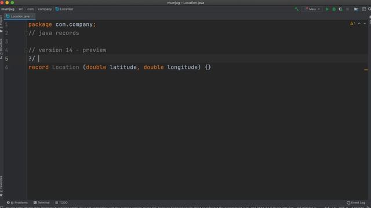Open the Favorites tool window stripe

[x=1, y=186]
